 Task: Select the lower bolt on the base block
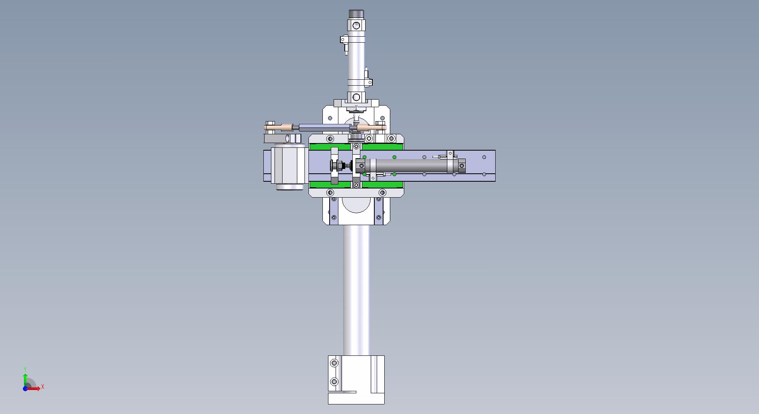click(334, 382)
